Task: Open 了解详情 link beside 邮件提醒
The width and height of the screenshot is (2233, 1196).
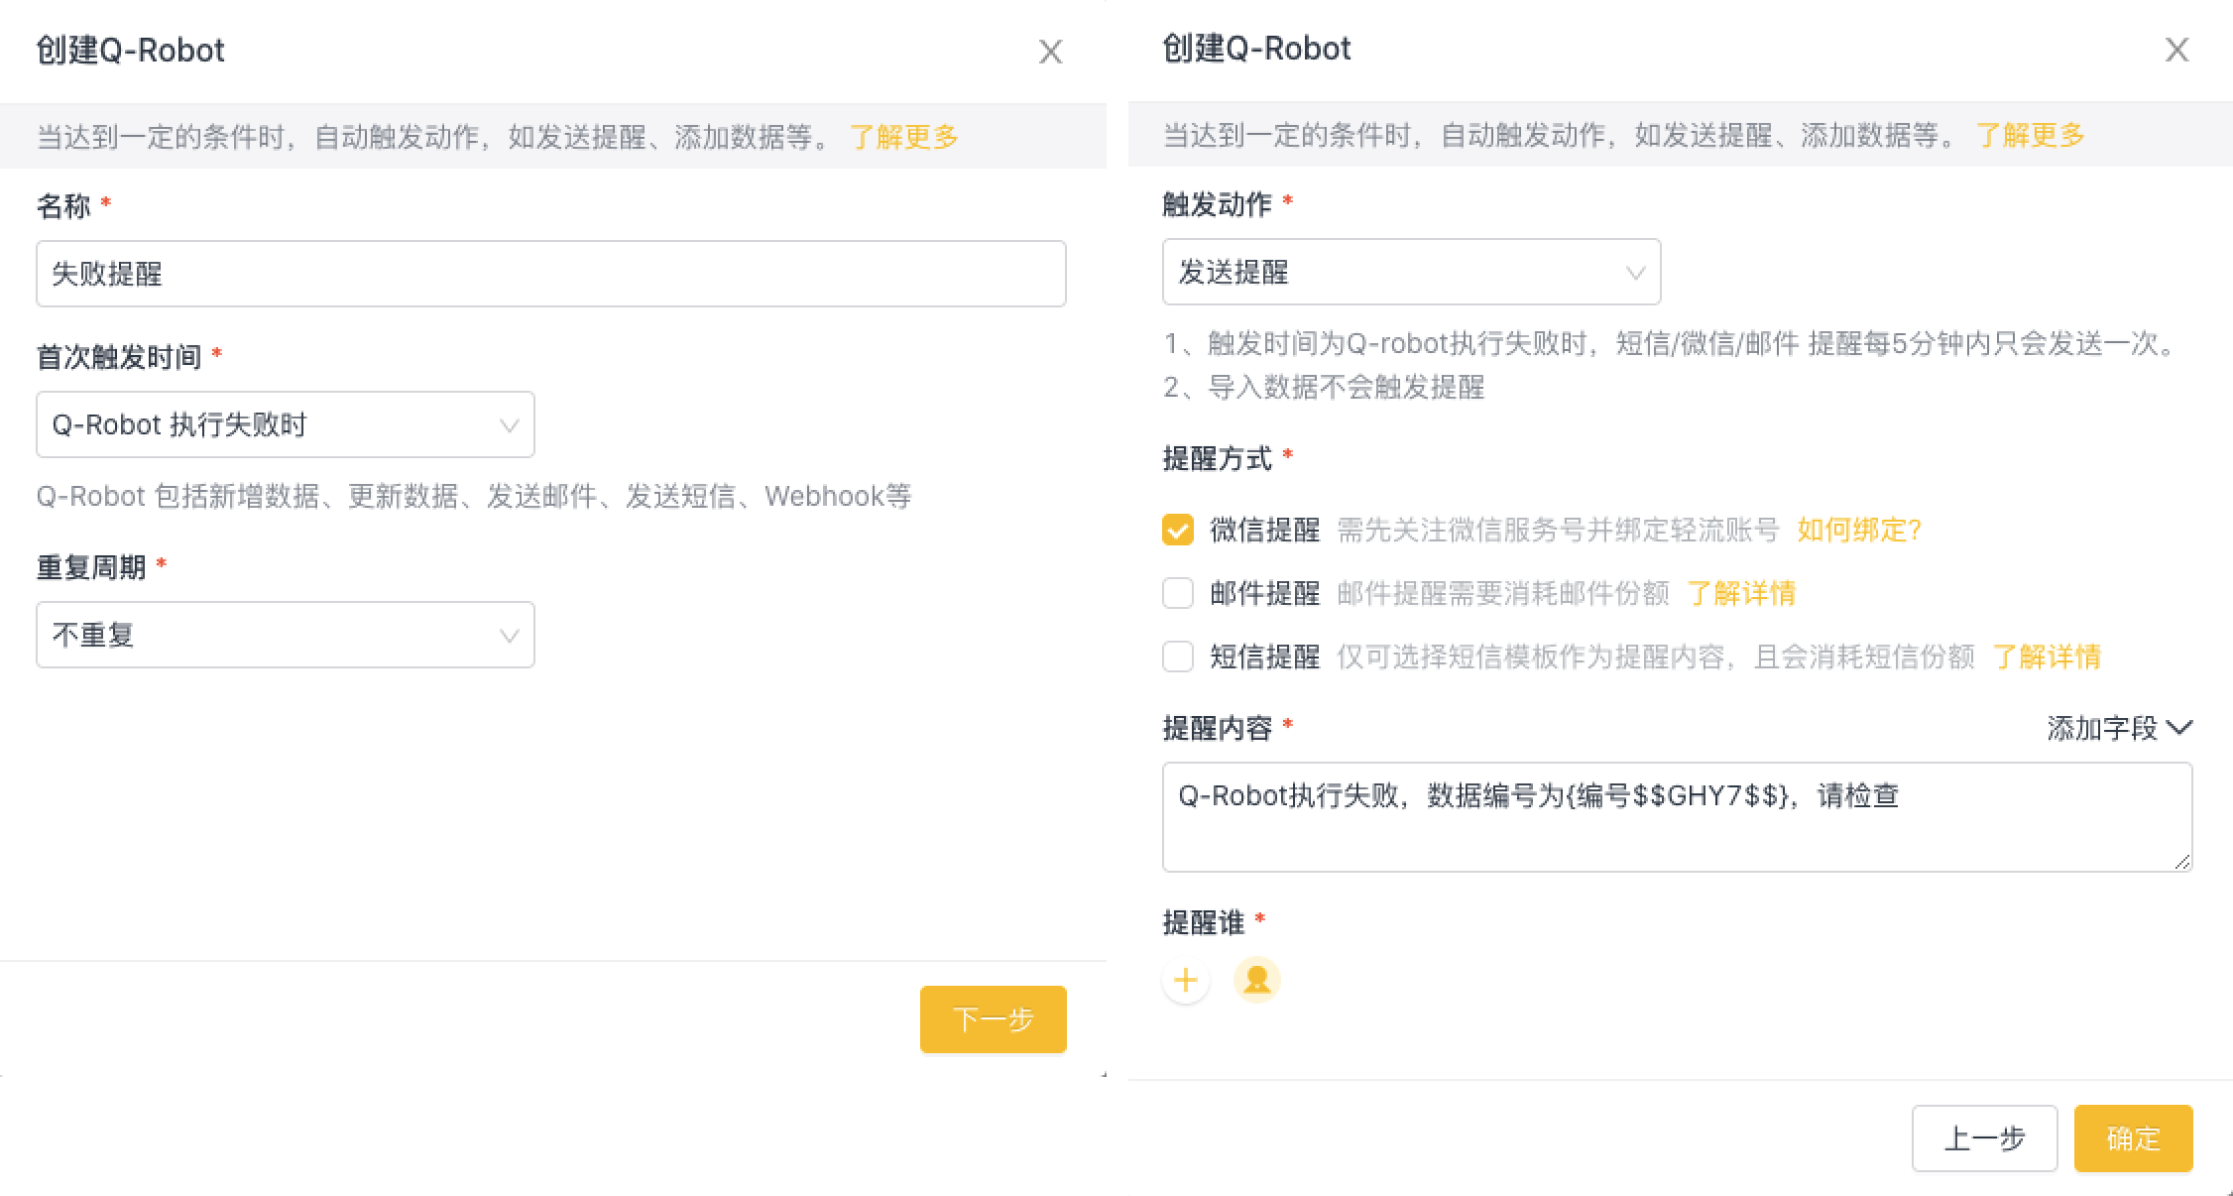Action: pos(1741,593)
